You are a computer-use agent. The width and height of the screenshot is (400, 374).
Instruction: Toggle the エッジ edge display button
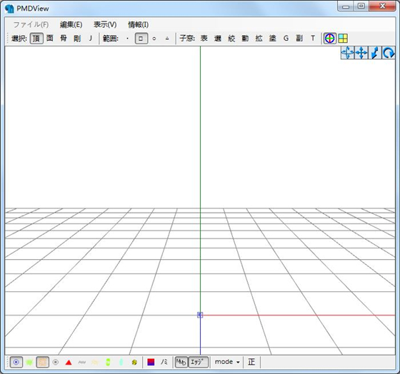click(199, 362)
